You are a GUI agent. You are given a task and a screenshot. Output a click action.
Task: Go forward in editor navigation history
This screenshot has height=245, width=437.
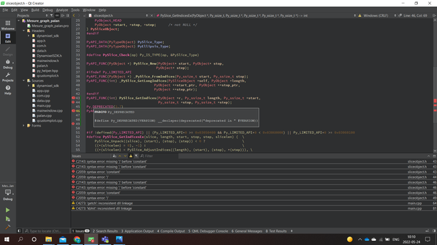coord(79,16)
